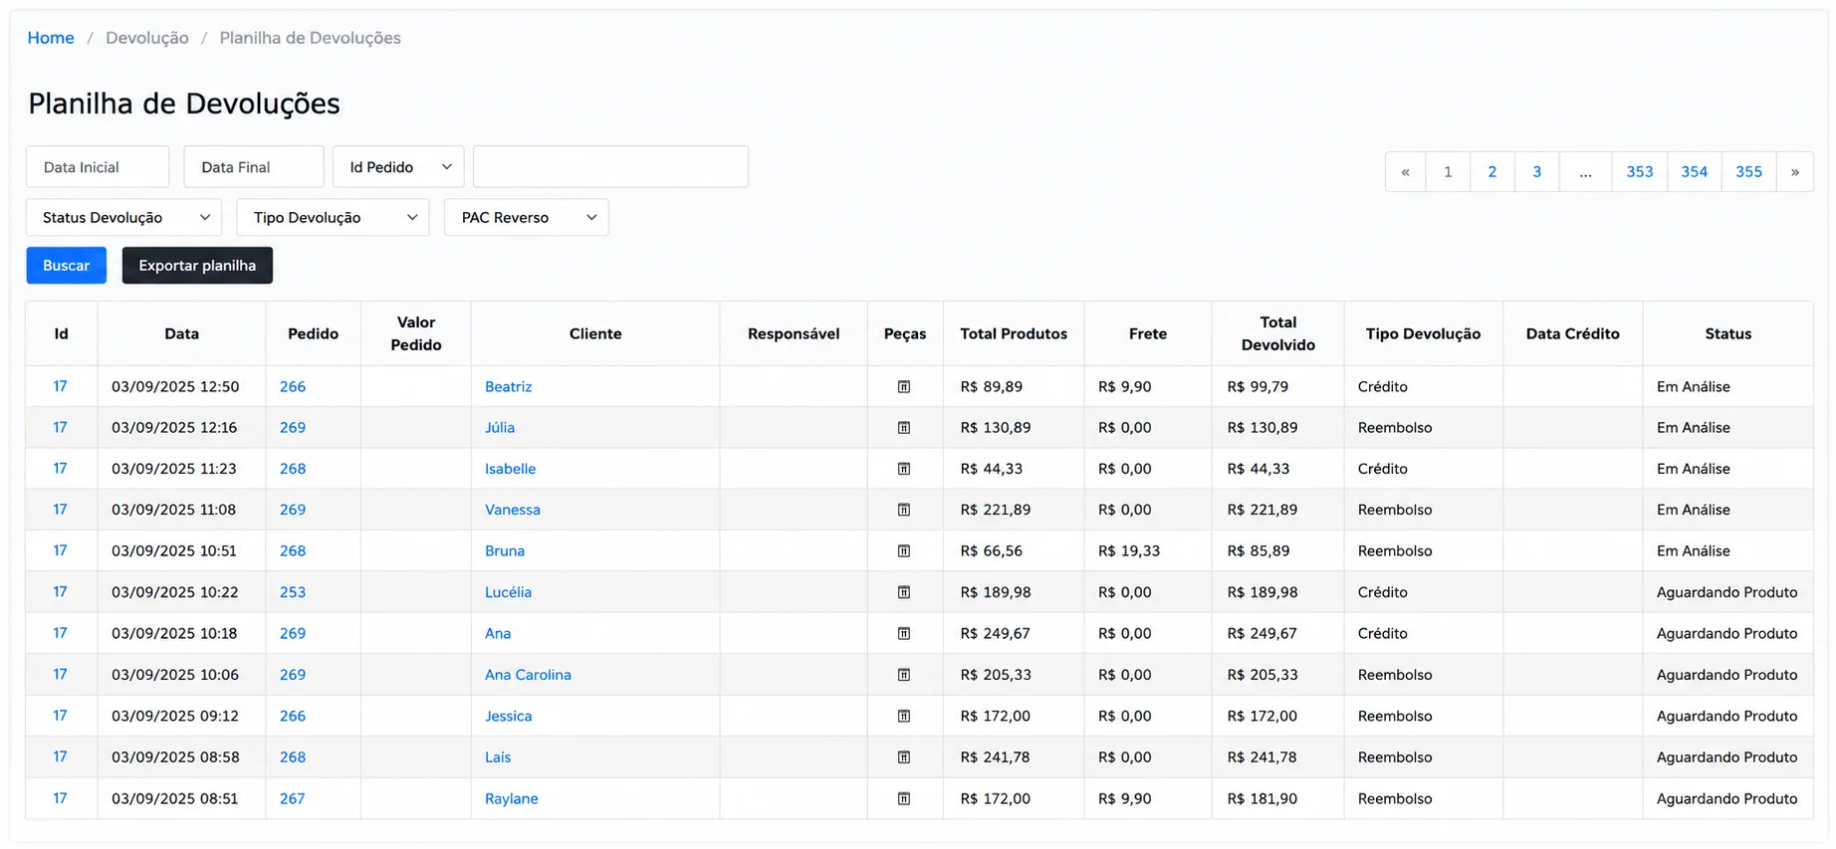This screenshot has width=1836, height=849.
Task: Click the next page arrow »
Action: [1795, 172]
